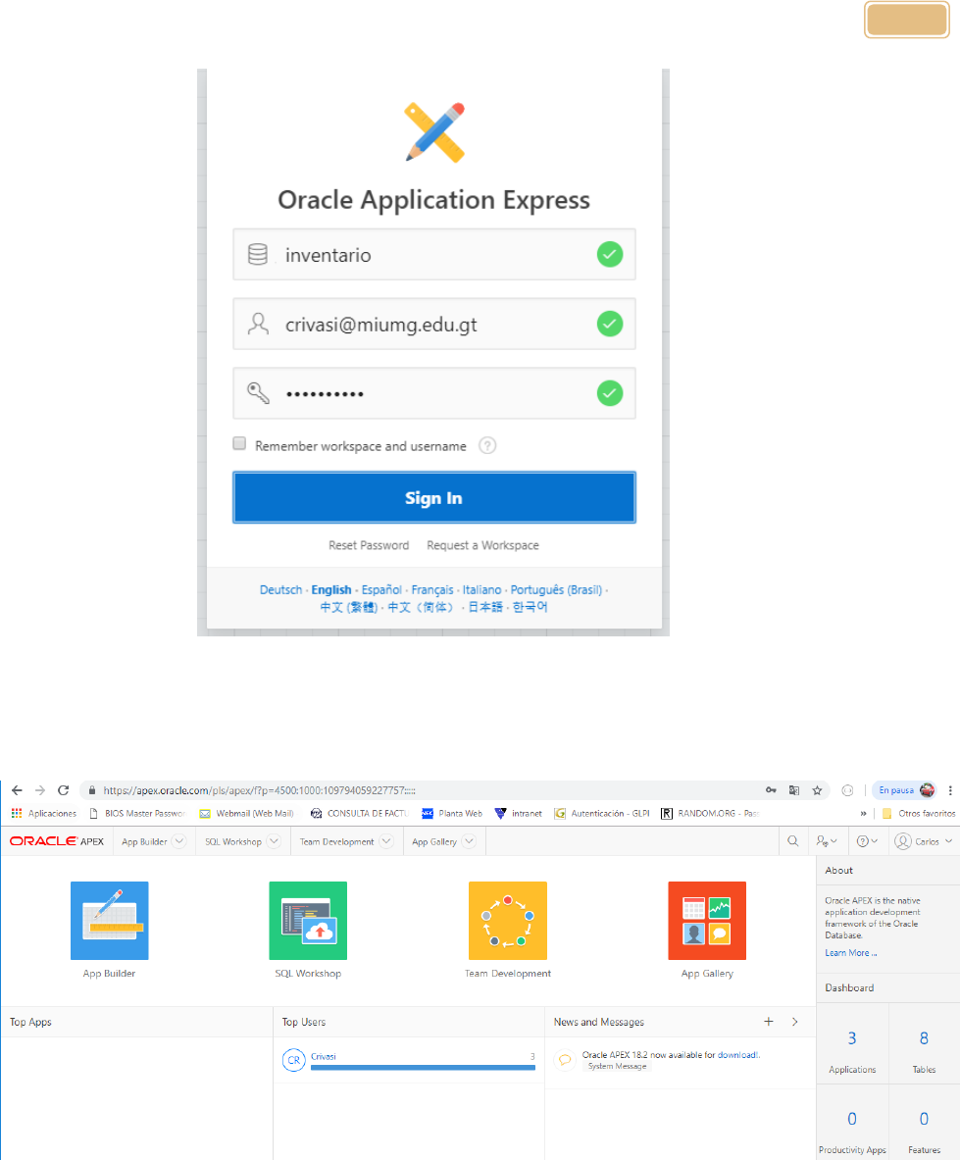Click the translate page icon
Viewport: 960px width, 1160px height.
(794, 790)
